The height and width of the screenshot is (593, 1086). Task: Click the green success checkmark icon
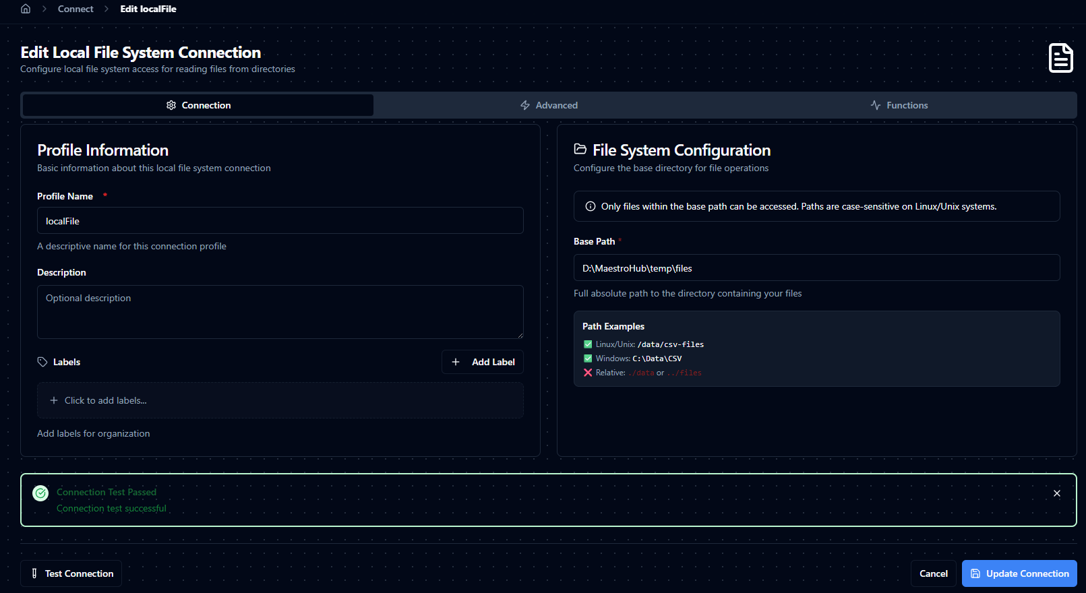(x=40, y=493)
